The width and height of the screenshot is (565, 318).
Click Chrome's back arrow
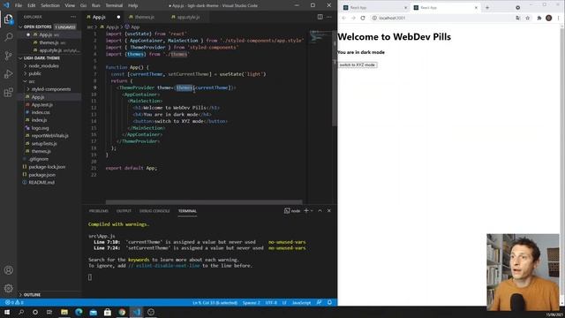(x=344, y=18)
